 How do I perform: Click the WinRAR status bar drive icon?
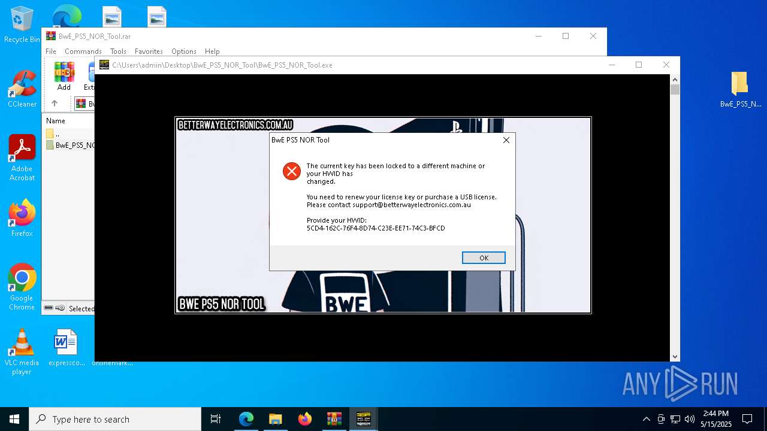point(49,308)
